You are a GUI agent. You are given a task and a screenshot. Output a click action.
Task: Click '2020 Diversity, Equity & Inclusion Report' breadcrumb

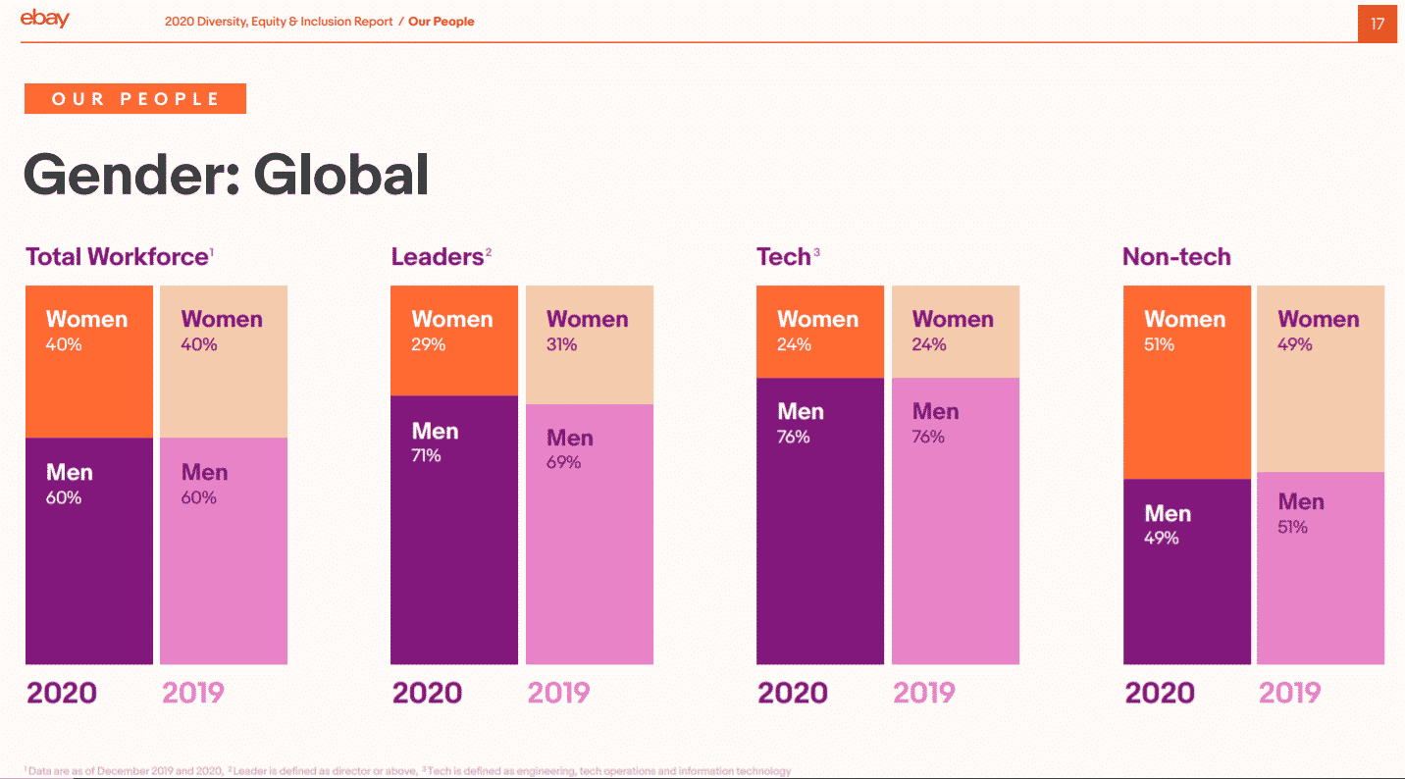279,22
